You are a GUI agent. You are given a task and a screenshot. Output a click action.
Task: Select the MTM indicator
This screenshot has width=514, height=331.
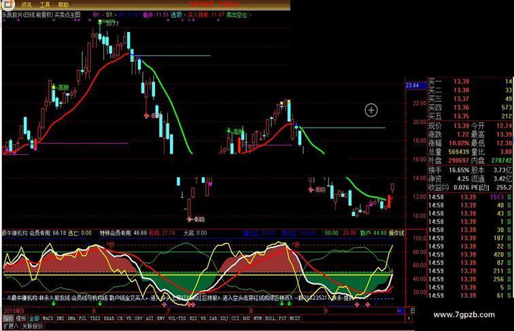[258, 318]
